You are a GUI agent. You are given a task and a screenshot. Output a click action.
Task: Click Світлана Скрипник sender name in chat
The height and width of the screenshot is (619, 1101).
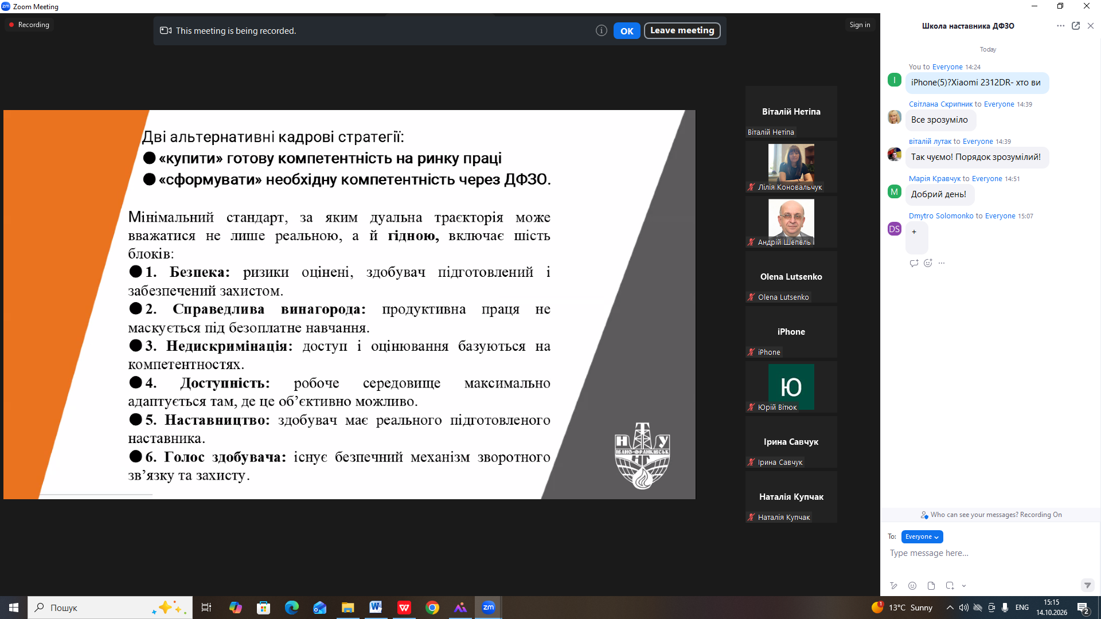pyautogui.click(x=940, y=104)
